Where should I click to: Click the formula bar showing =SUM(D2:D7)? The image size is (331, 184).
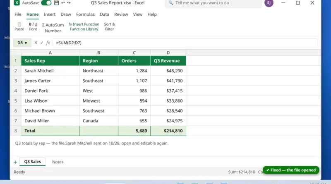(185, 43)
